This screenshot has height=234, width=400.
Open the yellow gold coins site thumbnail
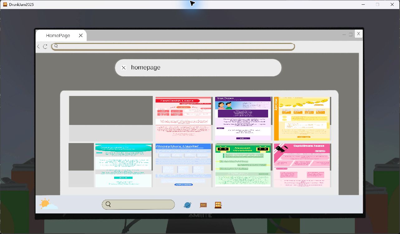pyautogui.click(x=302, y=119)
